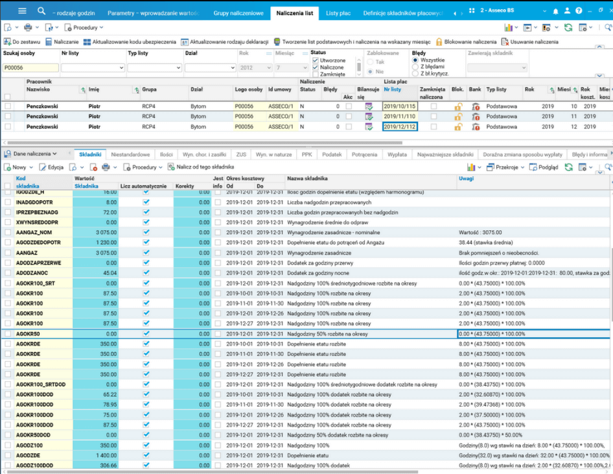Screen dimensions: 613x474
Task: Toggle the Utworzone status checkbox
Action: point(316,60)
